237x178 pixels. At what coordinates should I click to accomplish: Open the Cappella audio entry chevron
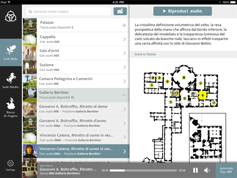pyautogui.click(x=124, y=39)
